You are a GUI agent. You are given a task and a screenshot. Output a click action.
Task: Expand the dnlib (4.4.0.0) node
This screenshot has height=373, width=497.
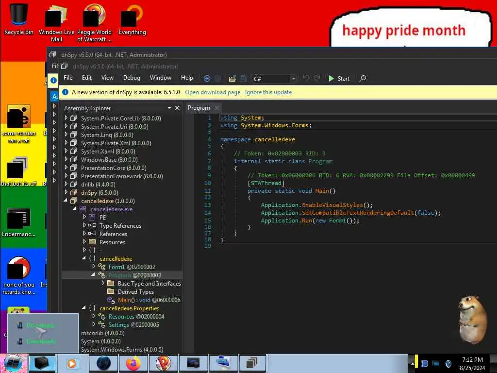click(66, 184)
